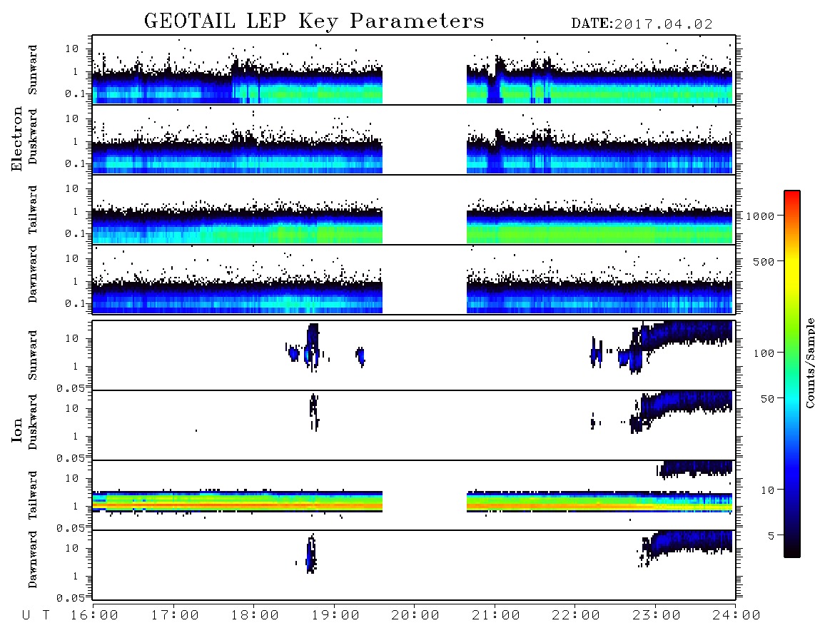Click the Ion Dawnward burst near 18:45
815x628 pixels.
pyautogui.click(x=311, y=555)
